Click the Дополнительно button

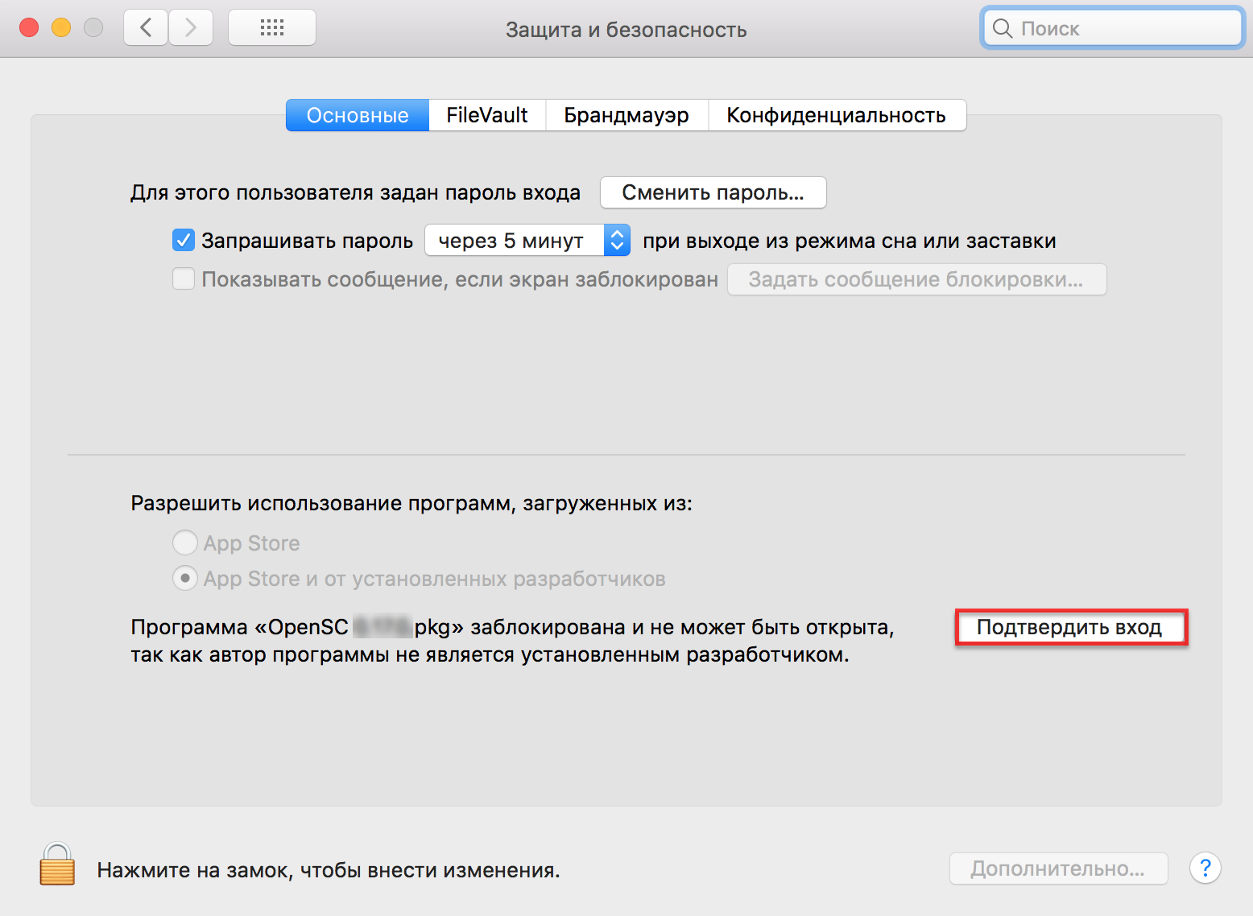1057,869
